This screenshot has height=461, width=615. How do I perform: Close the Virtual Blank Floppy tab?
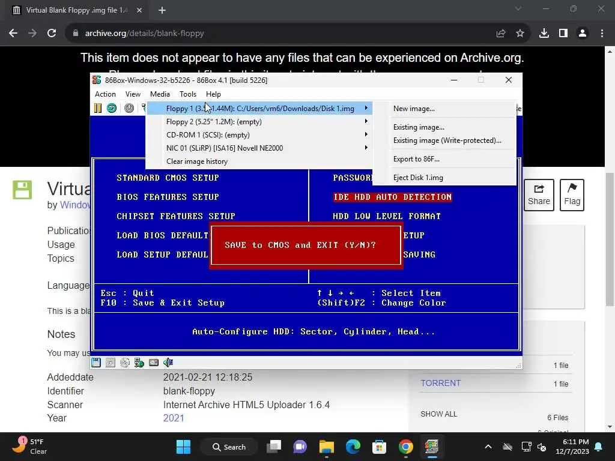click(139, 10)
